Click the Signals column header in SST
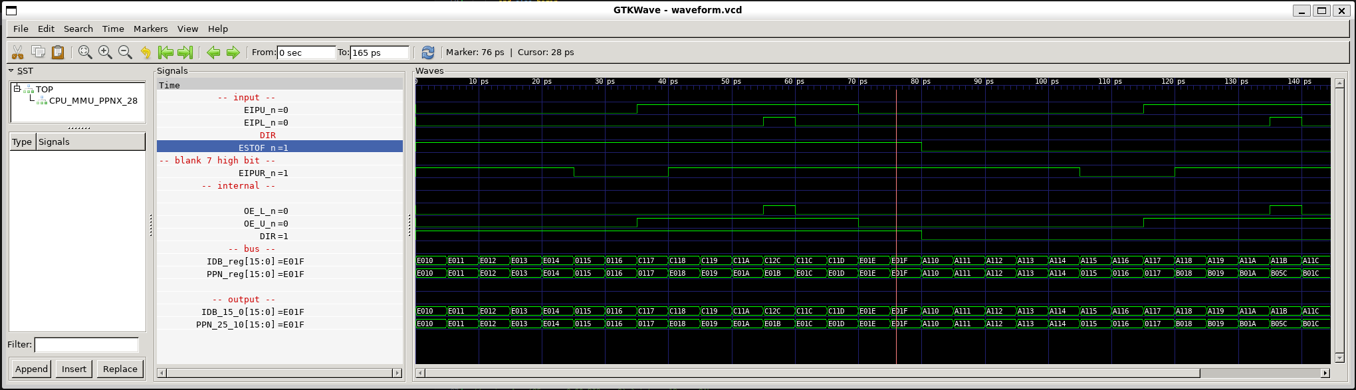Viewport: 1356px width, 390px height. (x=90, y=142)
